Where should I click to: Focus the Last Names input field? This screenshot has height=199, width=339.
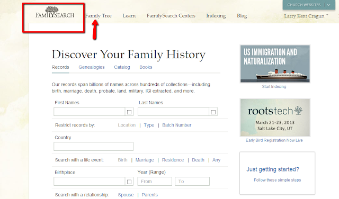[173, 112]
